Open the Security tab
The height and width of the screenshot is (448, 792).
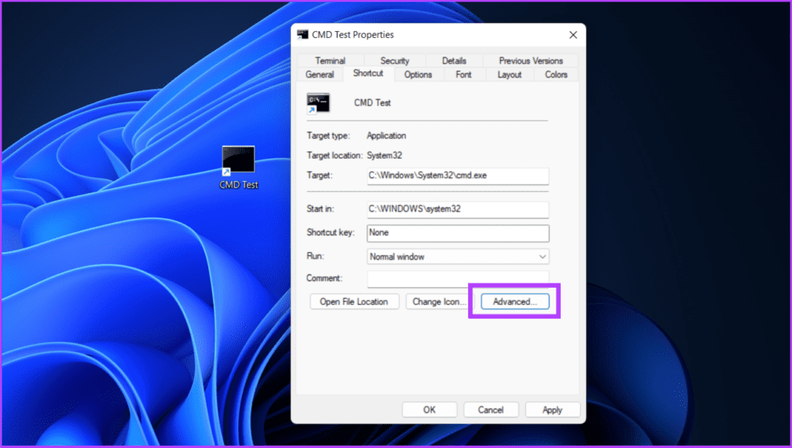394,60
